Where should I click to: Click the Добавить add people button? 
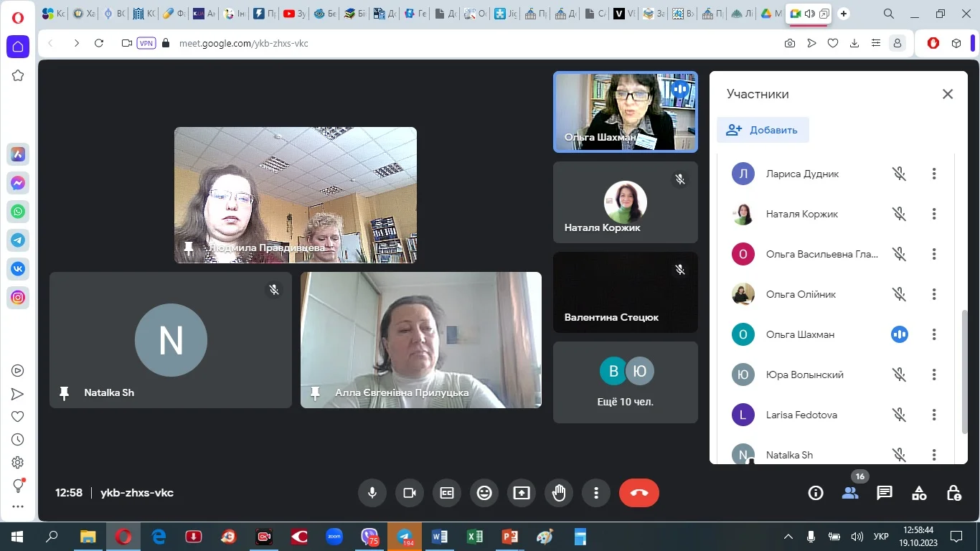762,130
